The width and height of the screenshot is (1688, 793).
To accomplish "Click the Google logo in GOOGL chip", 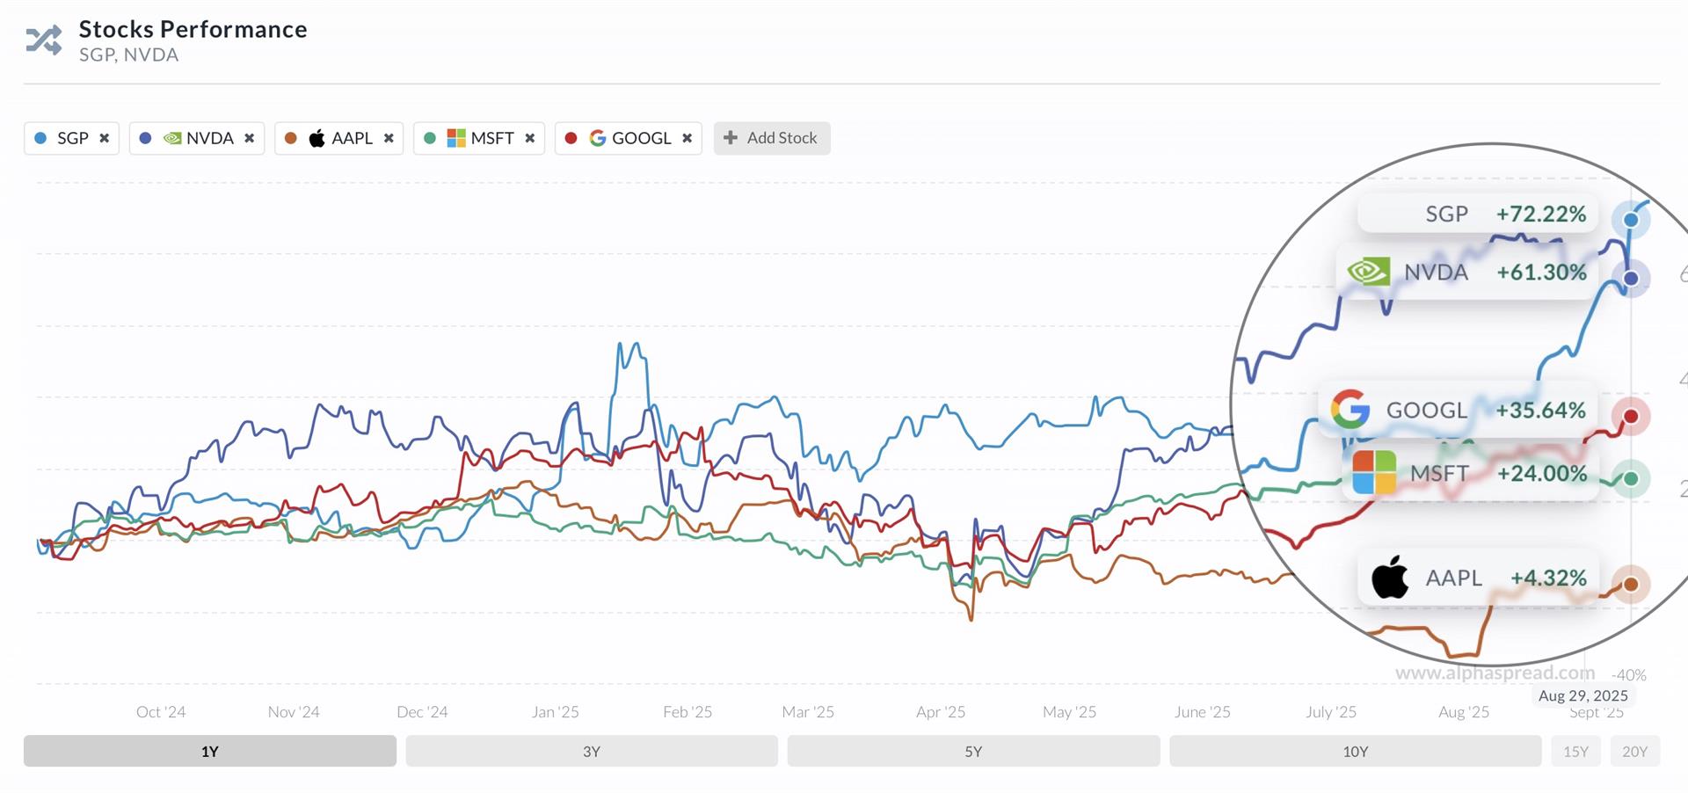I will tap(598, 138).
